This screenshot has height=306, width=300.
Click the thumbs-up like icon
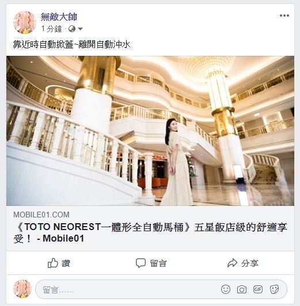pos(53,263)
